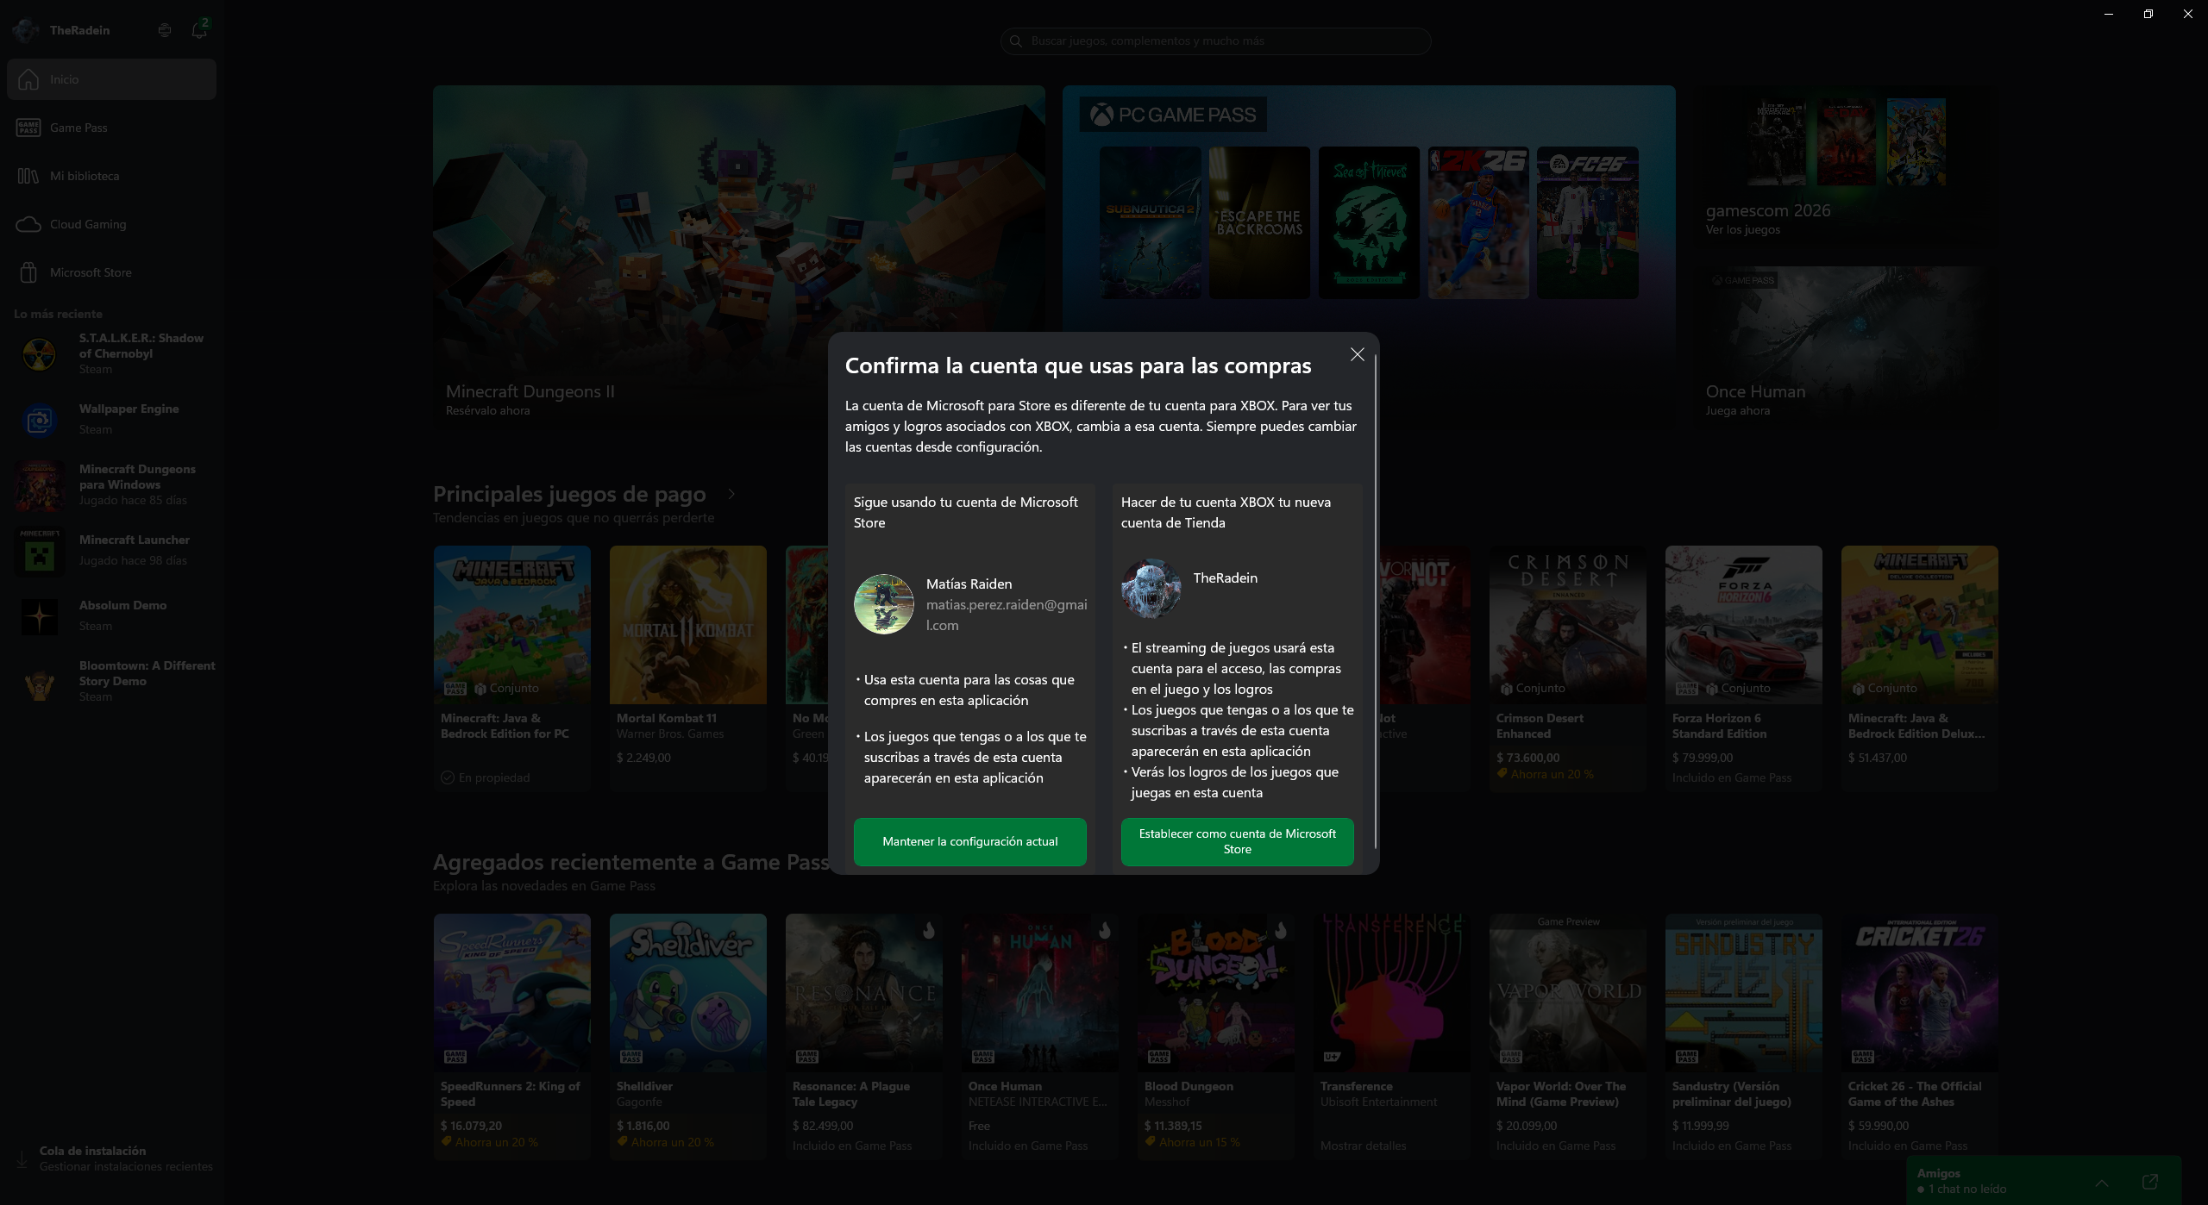Image resolution: width=2208 pixels, height=1205 pixels.
Task: Click the search games input field
Action: 1215,41
